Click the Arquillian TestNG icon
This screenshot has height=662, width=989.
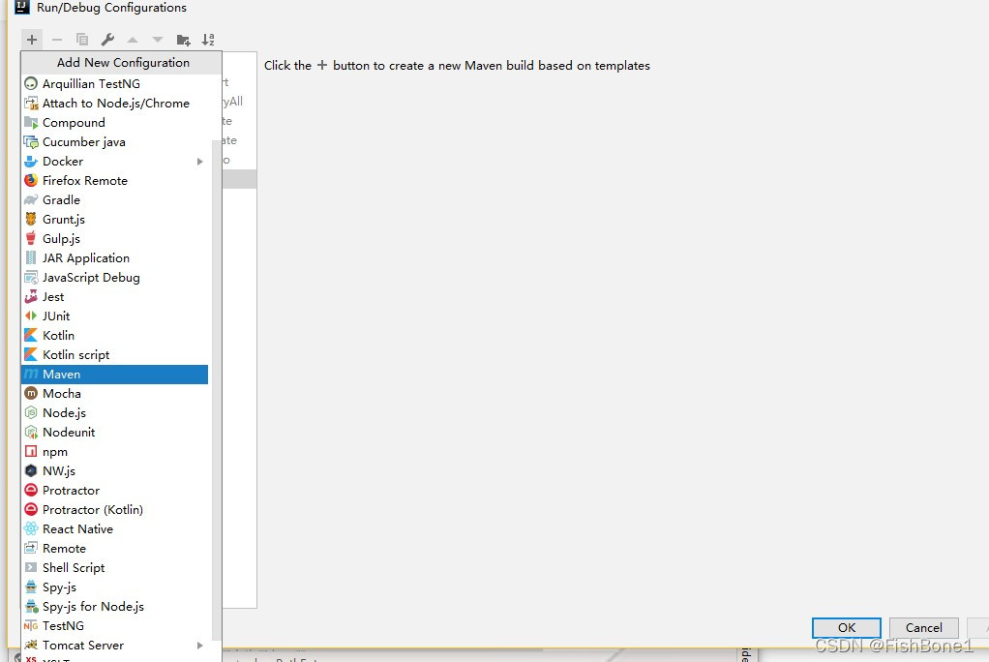pyautogui.click(x=31, y=83)
